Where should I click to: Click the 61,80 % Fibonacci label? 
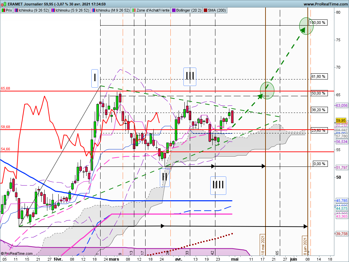(319, 76)
